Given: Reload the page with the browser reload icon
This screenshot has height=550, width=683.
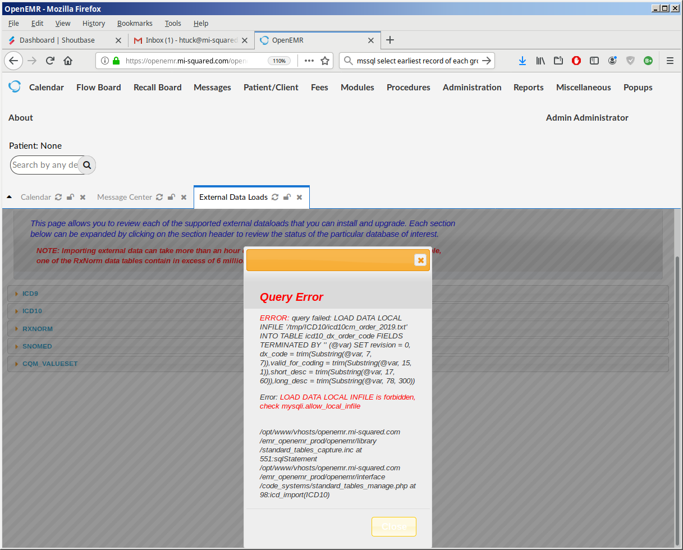Looking at the screenshot, I should [50, 61].
